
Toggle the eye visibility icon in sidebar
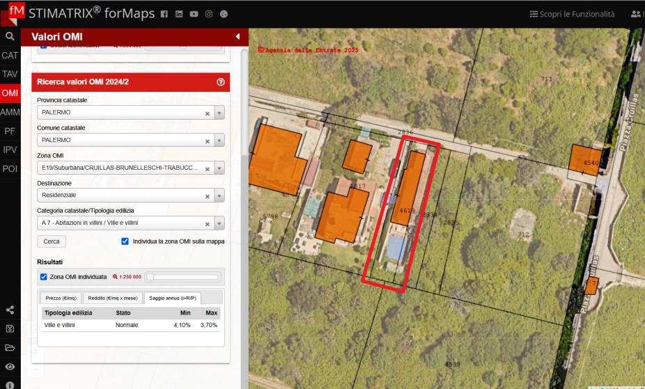click(10, 366)
